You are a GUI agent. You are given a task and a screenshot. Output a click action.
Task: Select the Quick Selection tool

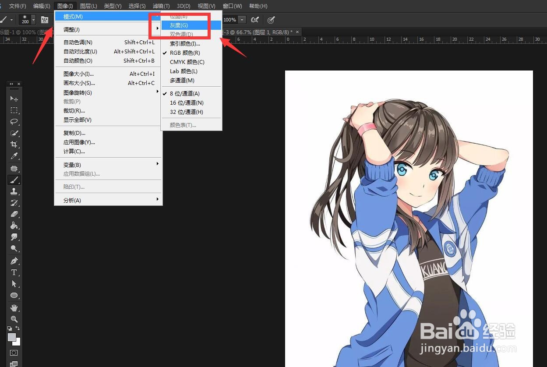pyautogui.click(x=14, y=133)
